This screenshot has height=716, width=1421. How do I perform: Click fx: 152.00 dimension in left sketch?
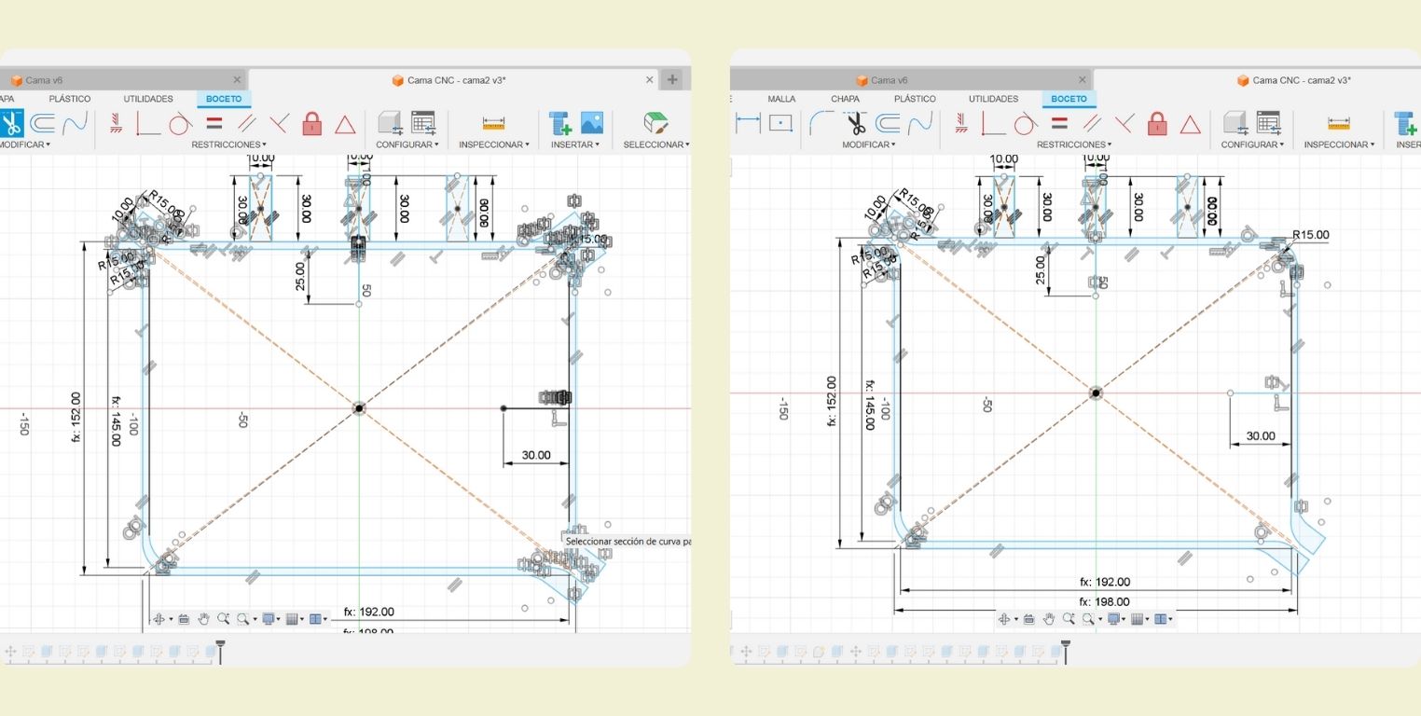[x=76, y=417]
